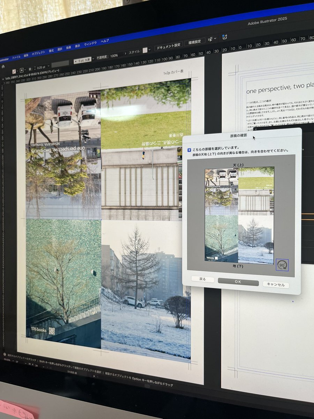Screen dimensions: 314x419
Task: Open the ウィンドウ menu
Action: (90, 44)
